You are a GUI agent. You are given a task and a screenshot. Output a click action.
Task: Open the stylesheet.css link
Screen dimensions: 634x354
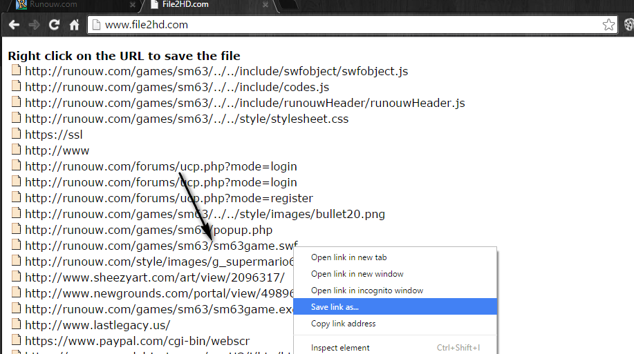coord(187,119)
